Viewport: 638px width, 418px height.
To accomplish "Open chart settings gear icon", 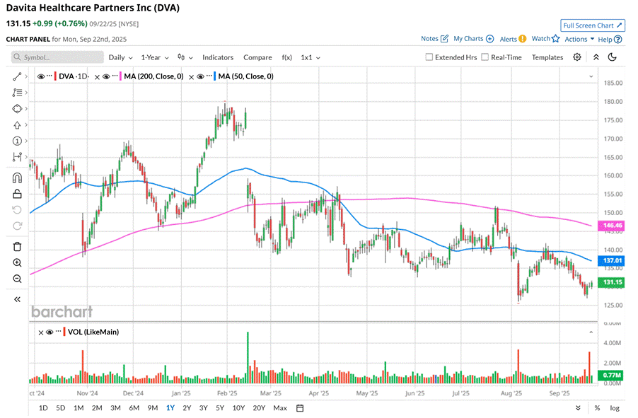I will 577,57.
